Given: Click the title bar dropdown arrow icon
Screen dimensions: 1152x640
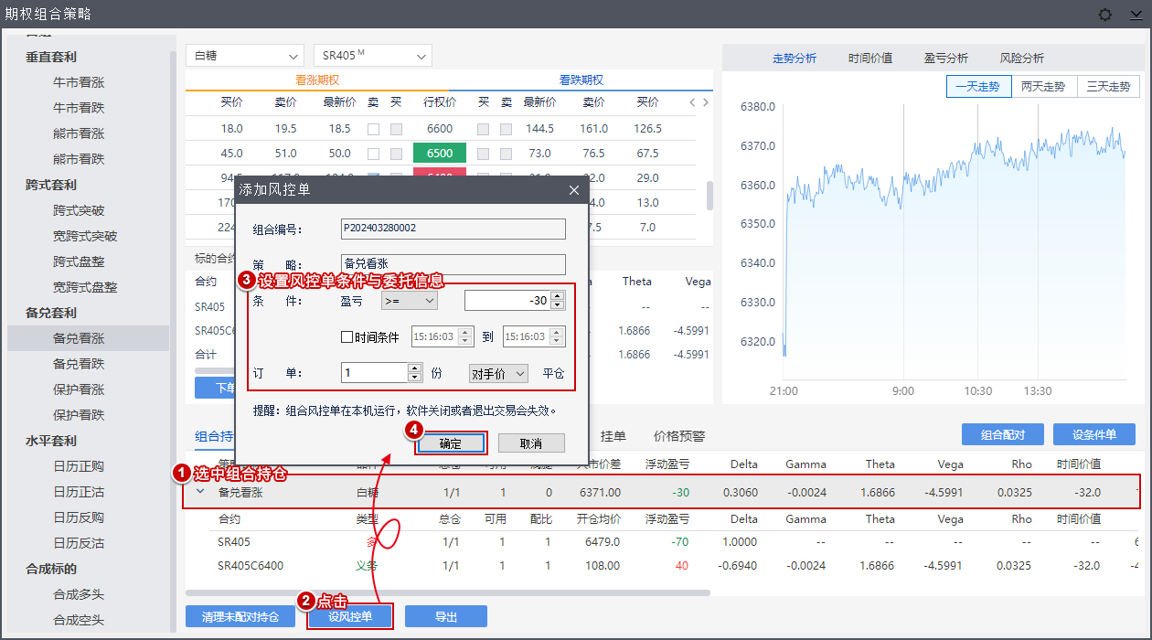Looking at the screenshot, I should [x=1136, y=15].
